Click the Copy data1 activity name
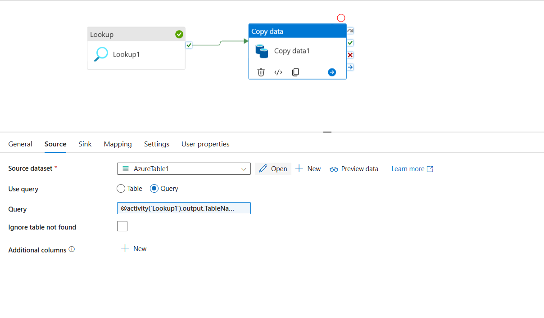The height and width of the screenshot is (318, 544). (292, 51)
